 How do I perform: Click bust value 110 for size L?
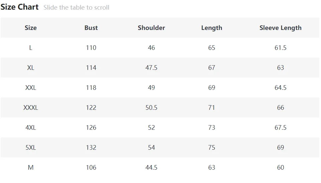91,48
